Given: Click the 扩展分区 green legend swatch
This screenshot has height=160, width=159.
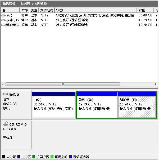Looking at the screenshot, I should point(34,157).
